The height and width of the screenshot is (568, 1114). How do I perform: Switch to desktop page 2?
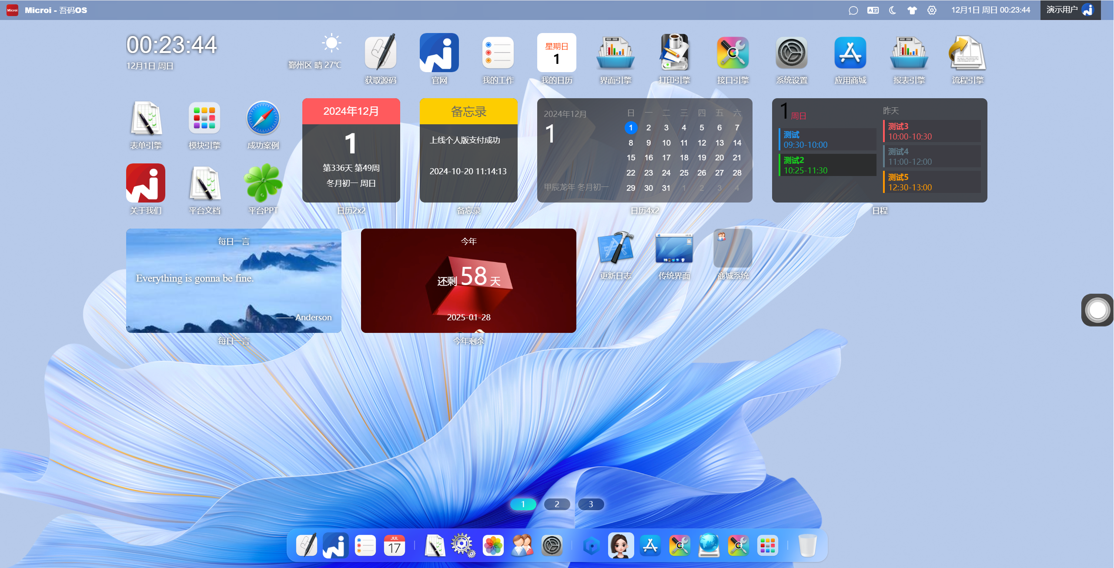tap(557, 504)
